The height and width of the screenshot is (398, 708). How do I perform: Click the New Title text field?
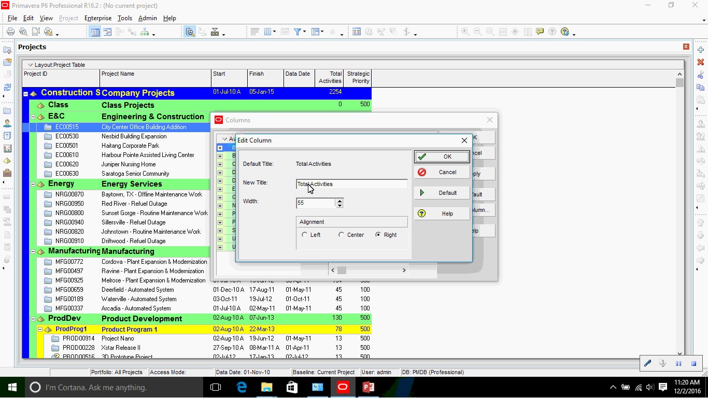pos(352,184)
